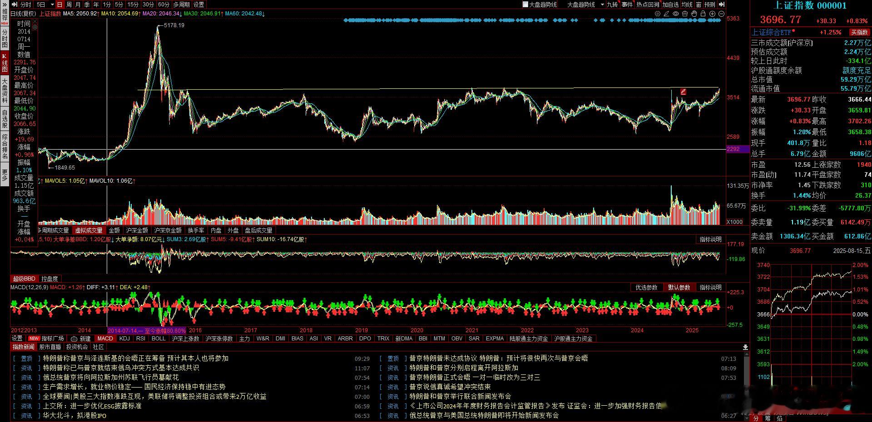The width and height of the screenshot is (872, 422).
Task: Open 指标说明 in MACD panel
Action: (x=710, y=287)
